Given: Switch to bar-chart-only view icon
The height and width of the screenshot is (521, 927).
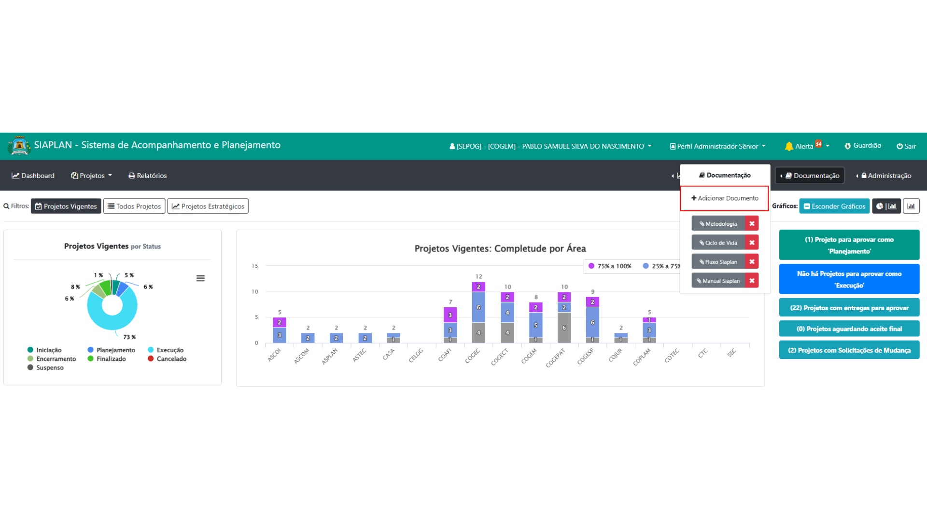Looking at the screenshot, I should coord(911,206).
